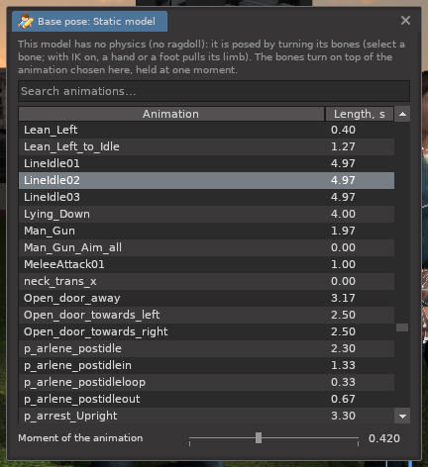Select the LineIdle01 animation
Viewport: 428px width, 467px height.
click(x=206, y=163)
